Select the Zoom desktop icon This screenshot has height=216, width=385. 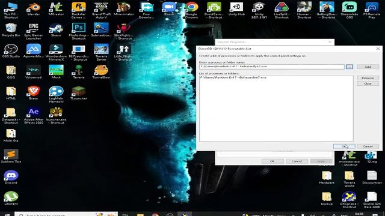click(169, 9)
